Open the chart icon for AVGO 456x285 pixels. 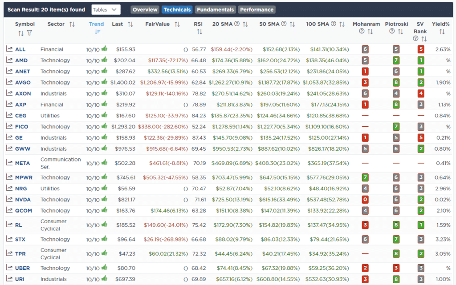tap(9, 82)
